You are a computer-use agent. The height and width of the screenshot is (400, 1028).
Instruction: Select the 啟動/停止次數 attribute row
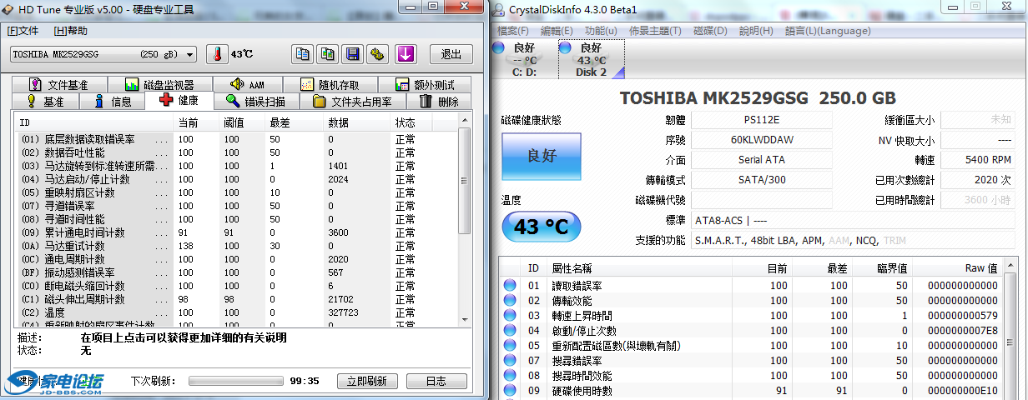pos(751,331)
